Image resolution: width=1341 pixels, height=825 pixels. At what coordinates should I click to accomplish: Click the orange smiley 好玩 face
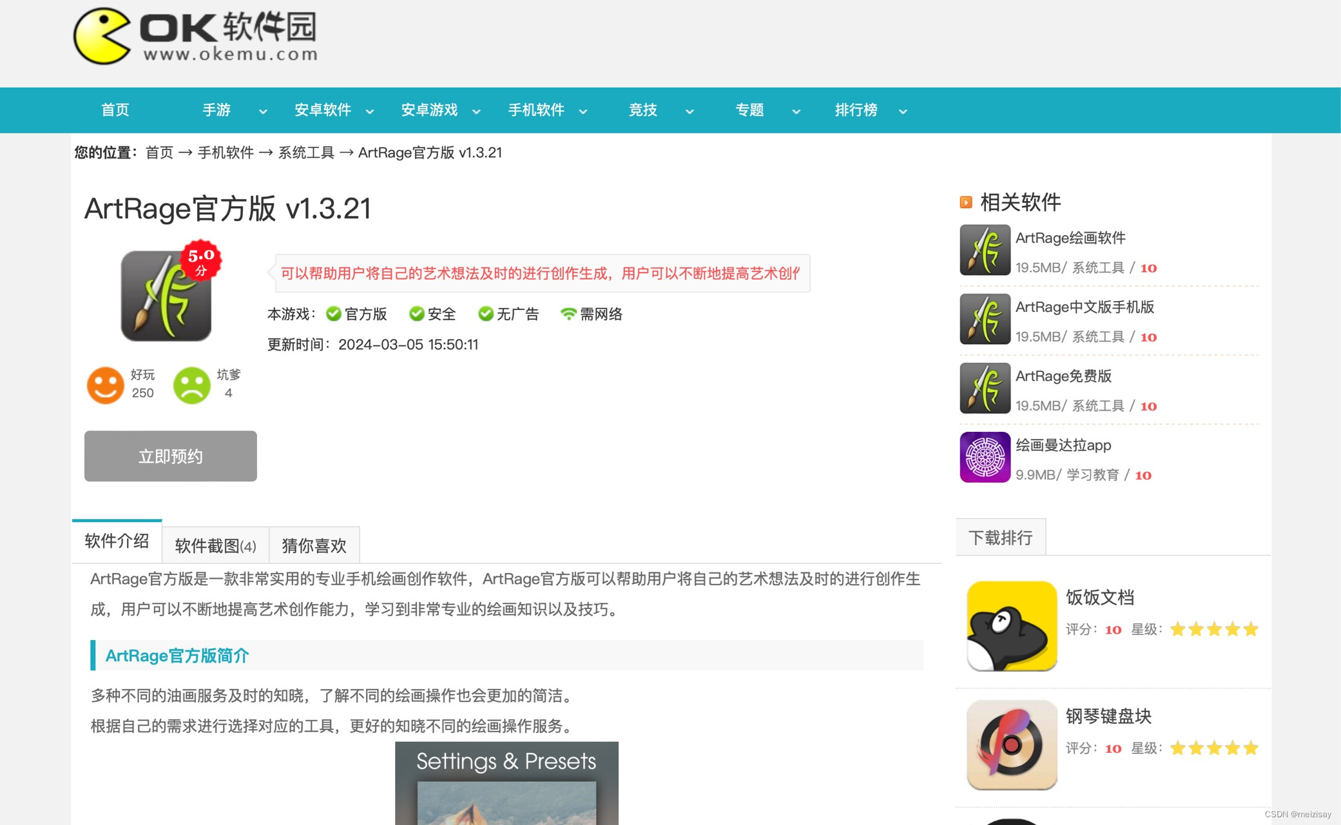point(105,385)
